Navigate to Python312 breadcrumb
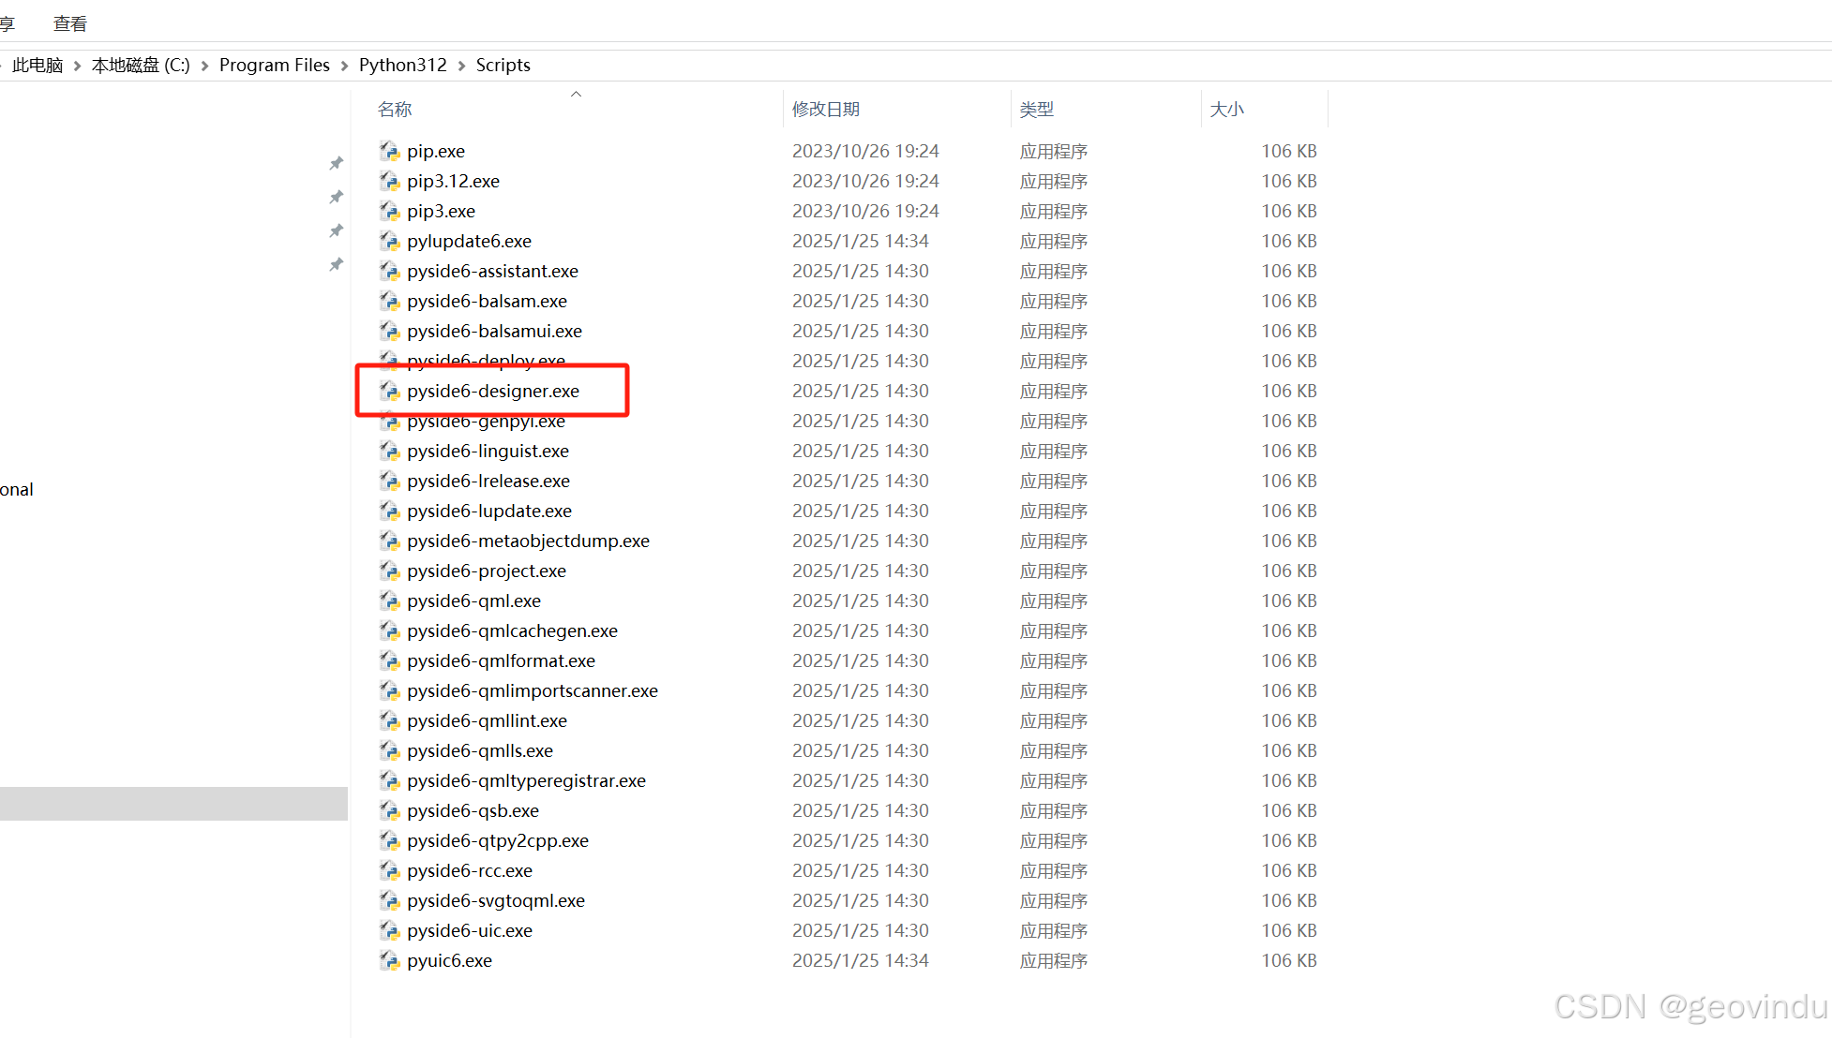This screenshot has height=1038, width=1832. (403, 65)
